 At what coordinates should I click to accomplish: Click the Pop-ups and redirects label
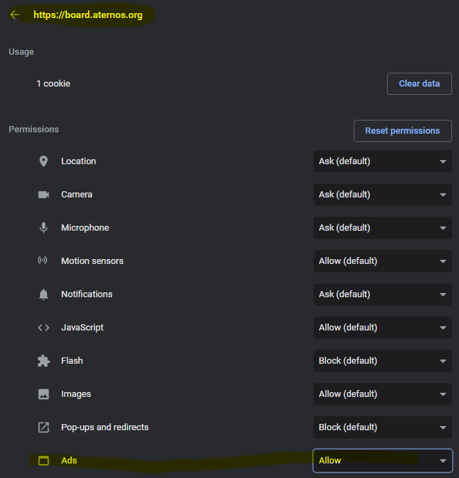(x=105, y=427)
